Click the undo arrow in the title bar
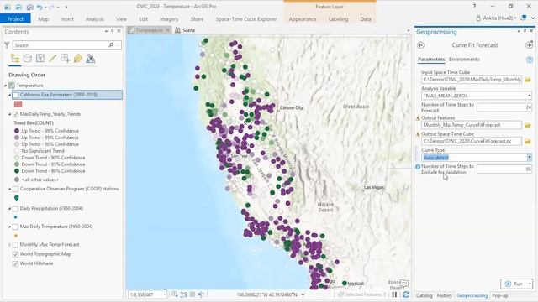The width and height of the screenshot is (538, 302). tap(40, 7)
